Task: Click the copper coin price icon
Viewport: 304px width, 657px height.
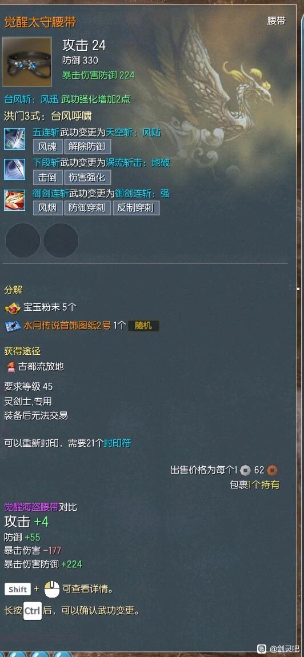Action: [272, 470]
